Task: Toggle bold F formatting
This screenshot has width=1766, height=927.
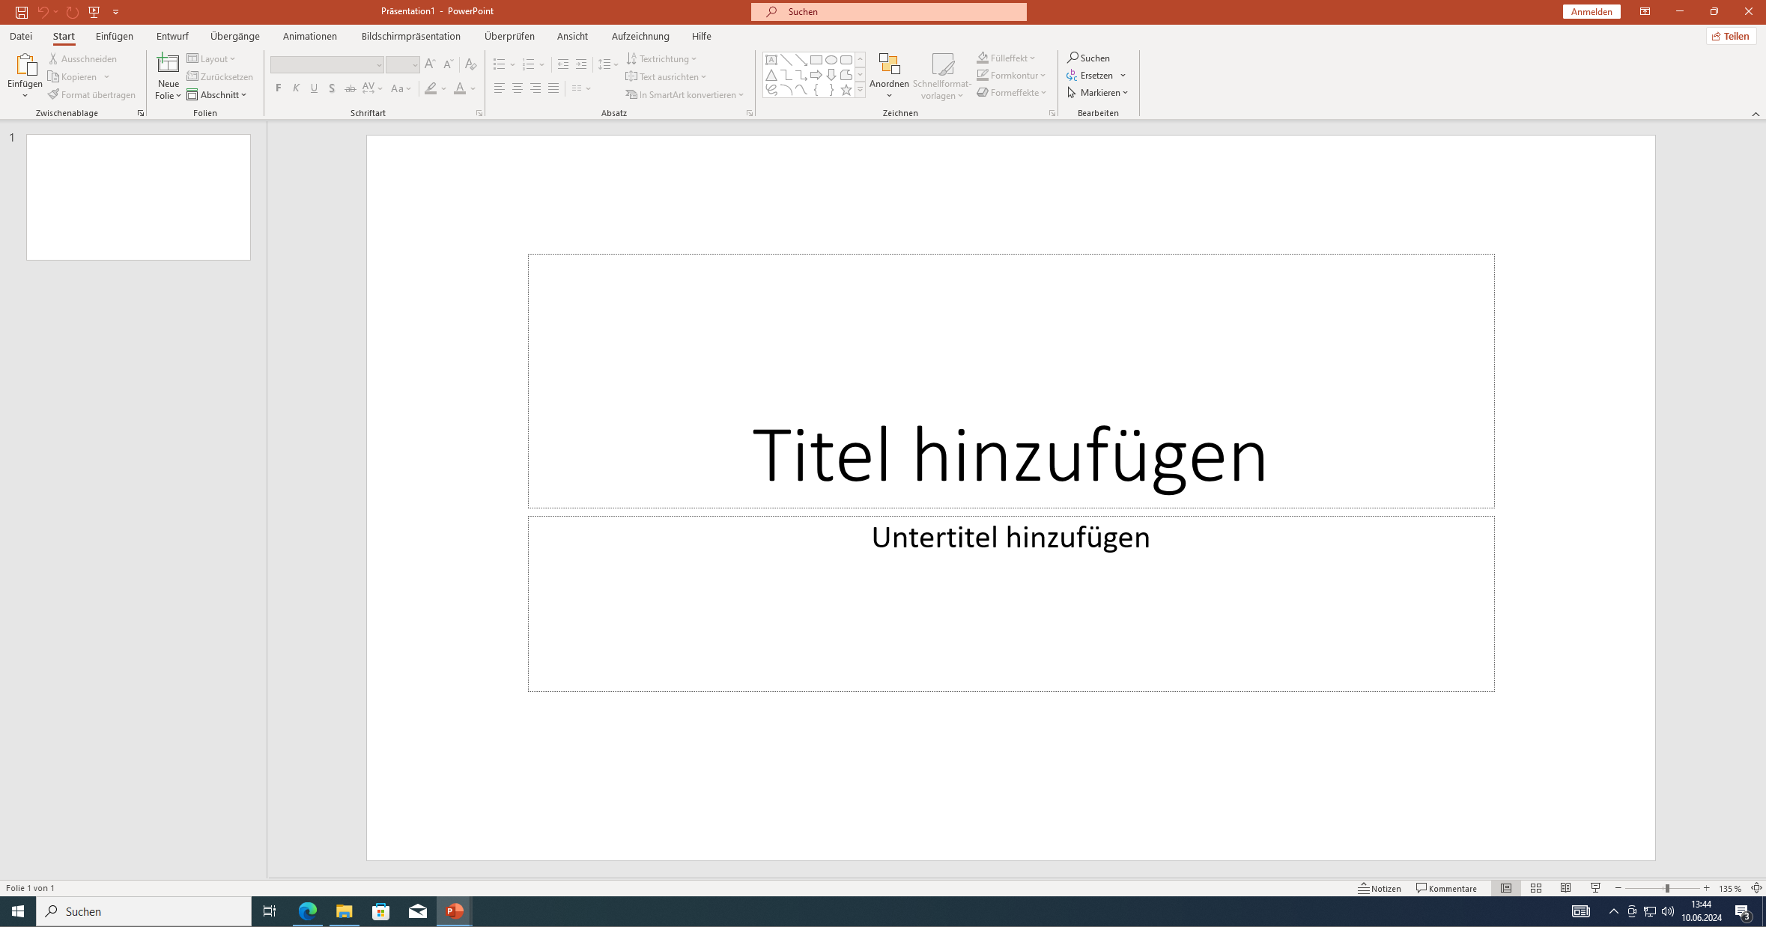Action: coord(279,88)
